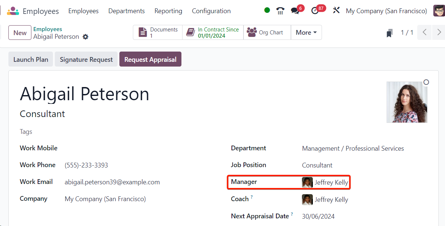Open the user avatar menu
445x226 pixels.
[439, 11]
